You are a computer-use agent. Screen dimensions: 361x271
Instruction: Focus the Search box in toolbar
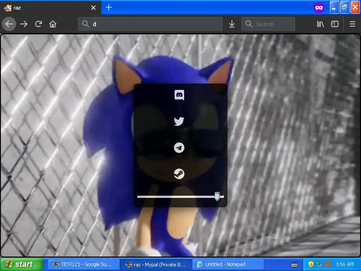tap(268, 24)
